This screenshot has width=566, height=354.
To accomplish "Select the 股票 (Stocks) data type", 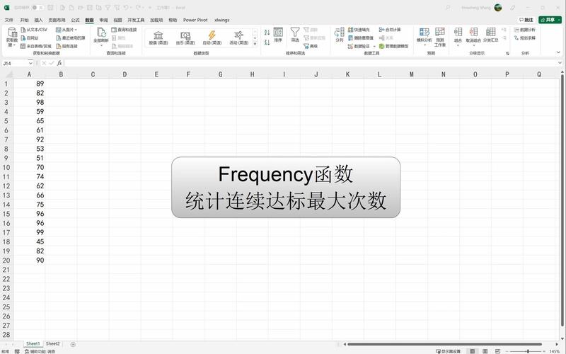I will [x=158, y=38].
